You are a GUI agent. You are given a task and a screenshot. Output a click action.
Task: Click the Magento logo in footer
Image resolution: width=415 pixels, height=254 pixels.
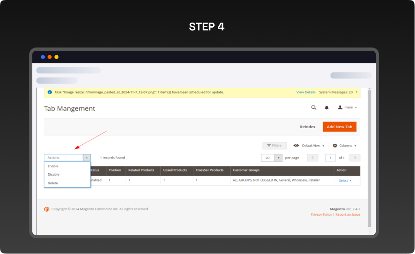(47, 209)
